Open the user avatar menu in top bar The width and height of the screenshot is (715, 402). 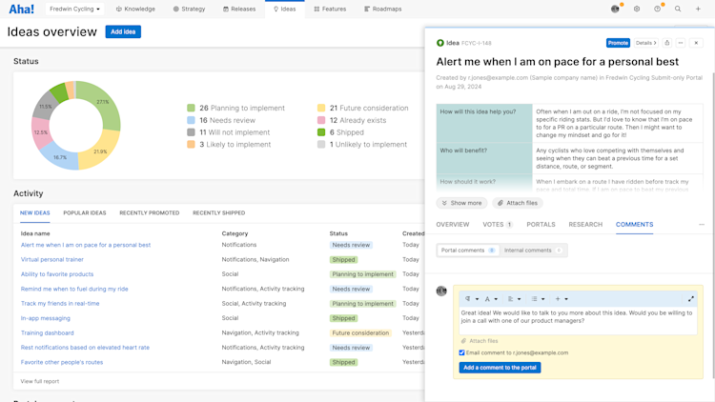pos(615,9)
